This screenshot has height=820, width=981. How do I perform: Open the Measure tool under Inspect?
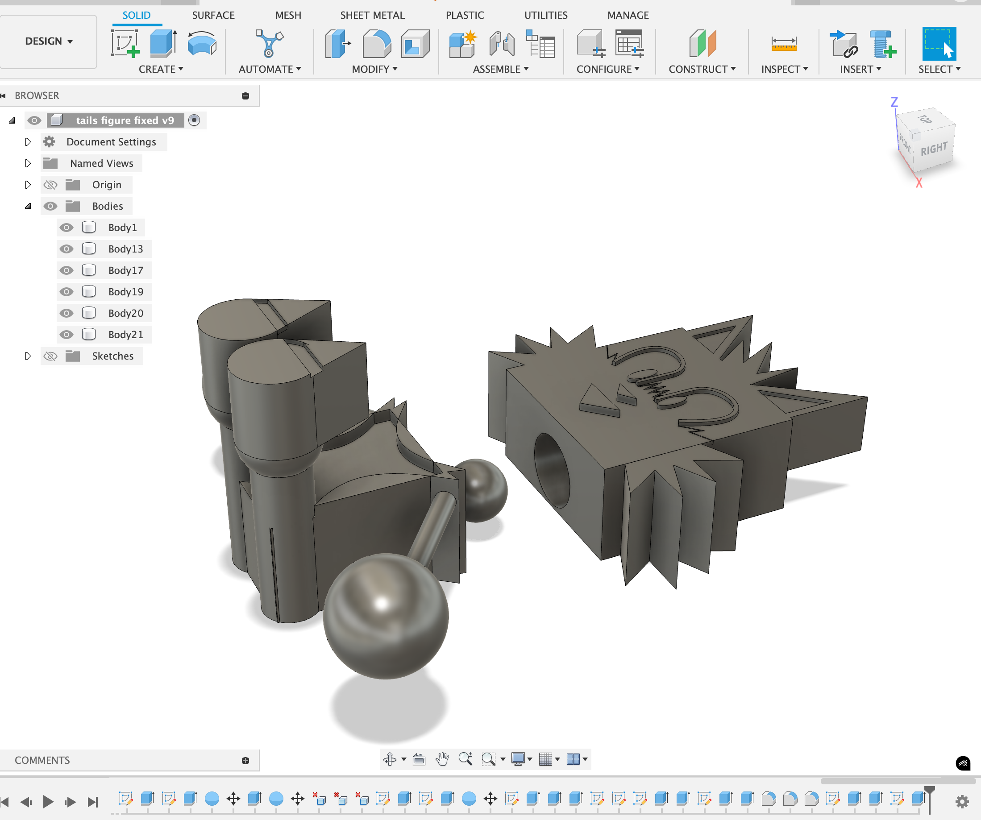[x=783, y=43]
